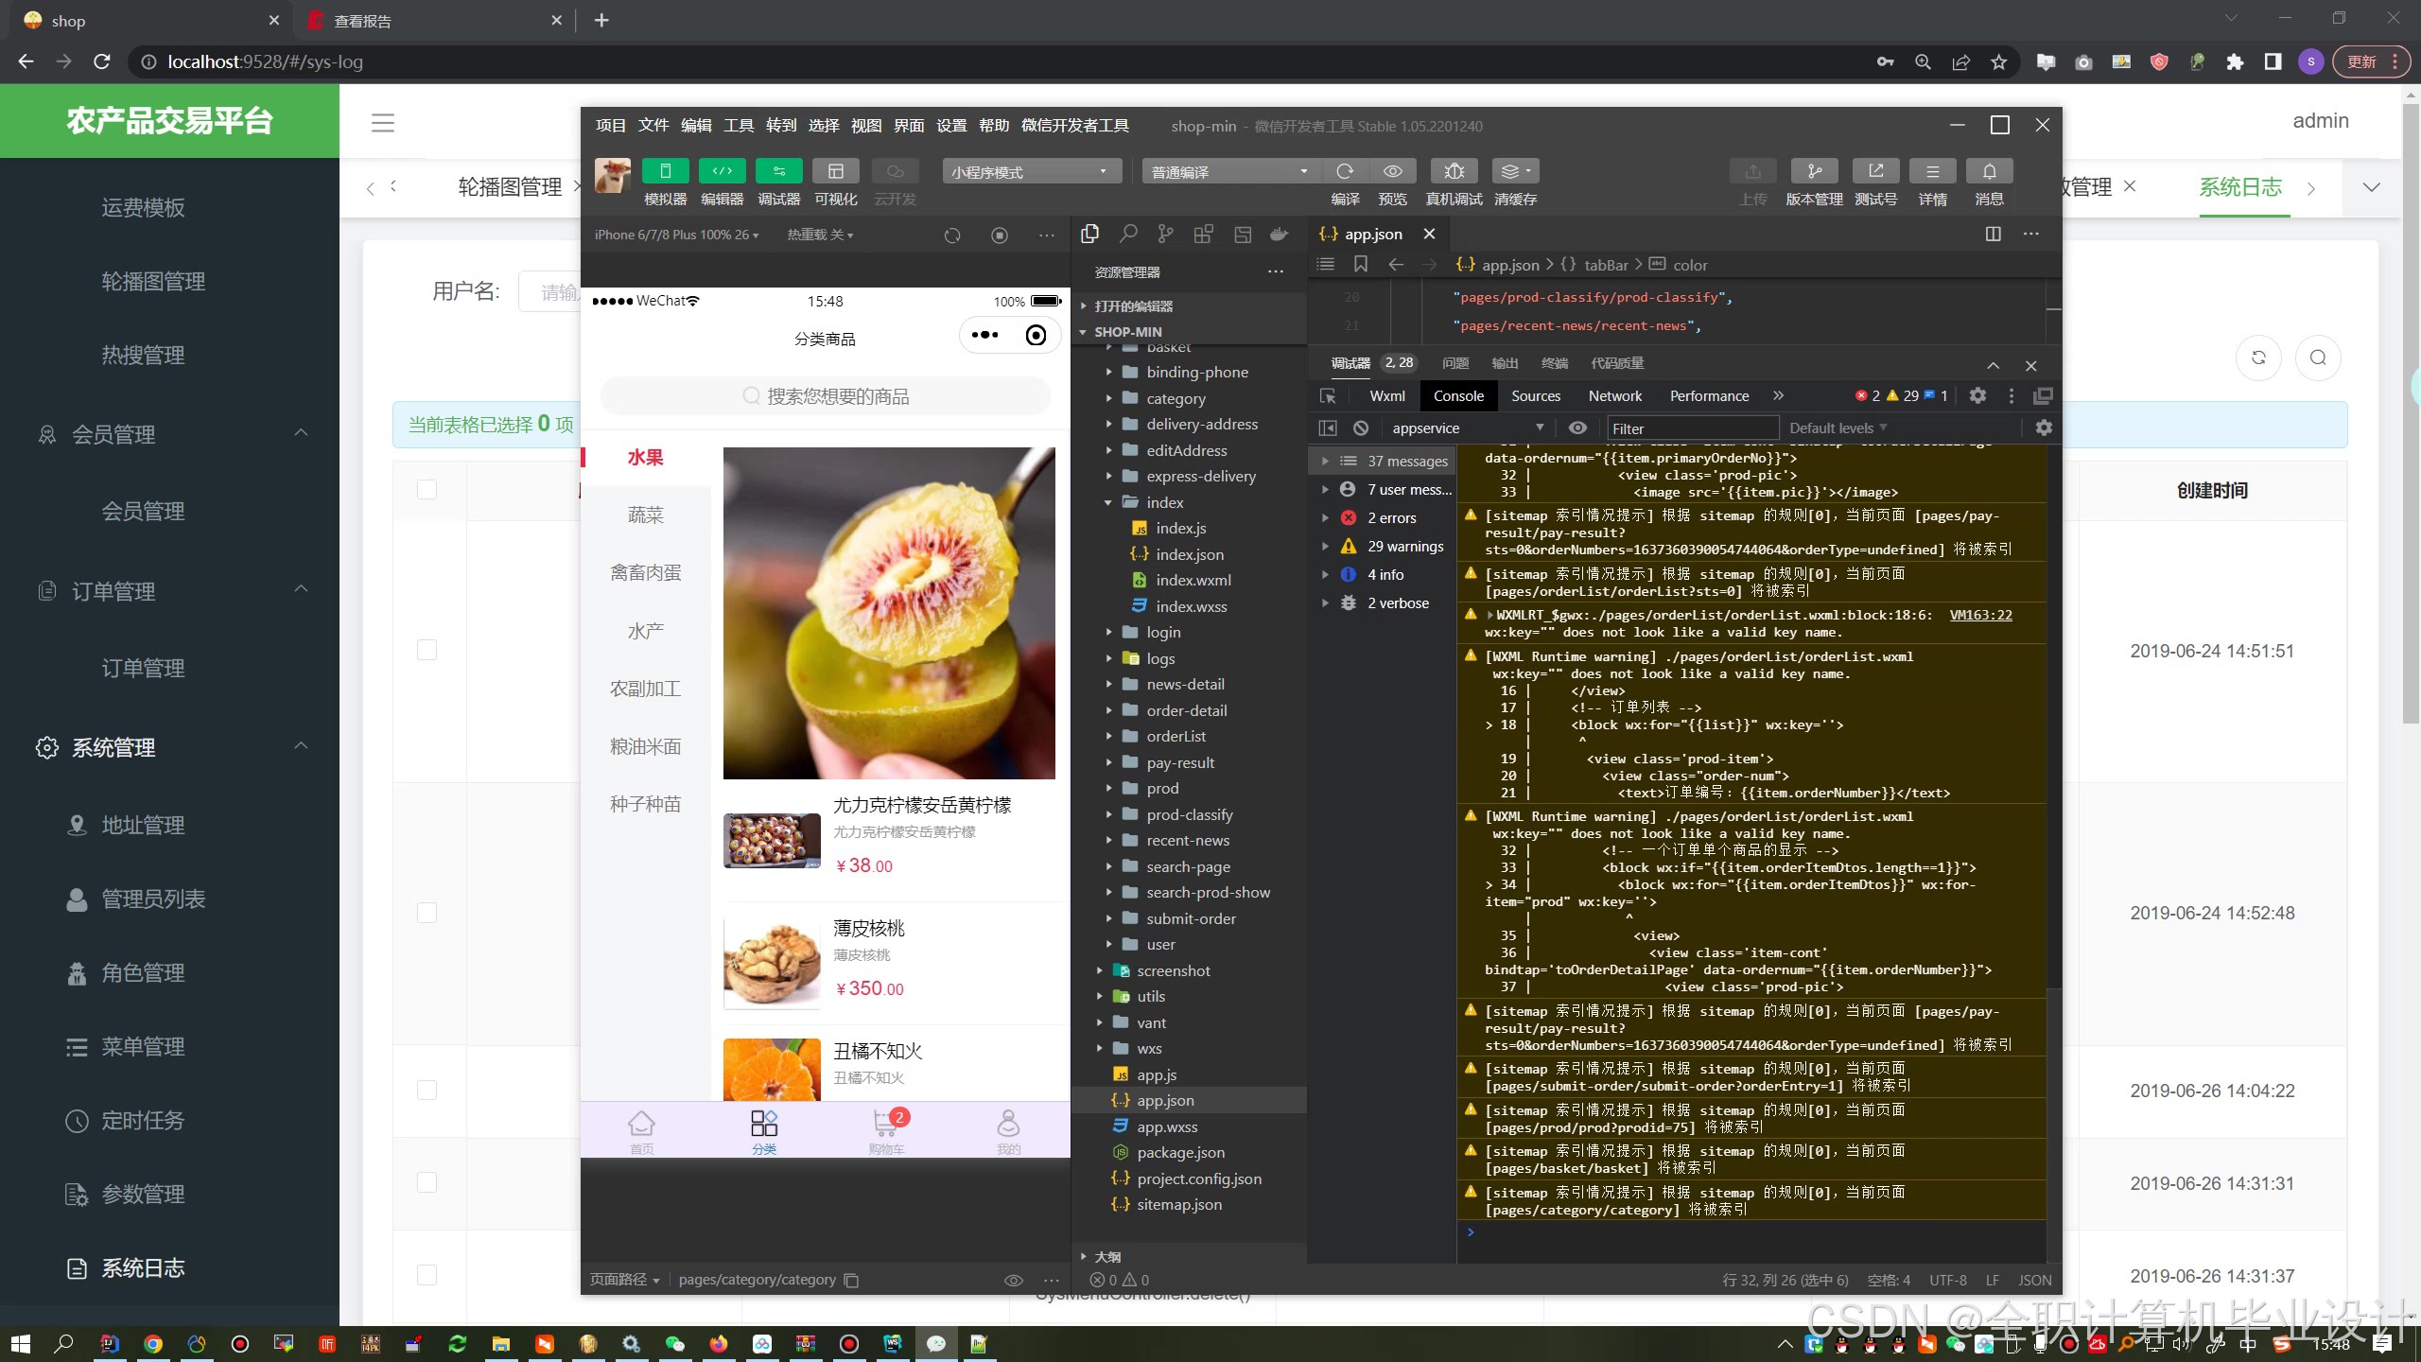
Task: Toggle the table header select-all checkbox
Action: click(427, 490)
